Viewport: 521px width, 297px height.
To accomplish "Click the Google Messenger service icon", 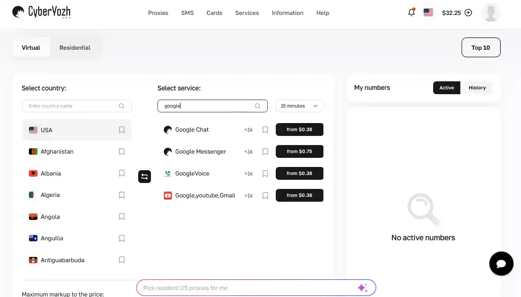I will coord(168,151).
